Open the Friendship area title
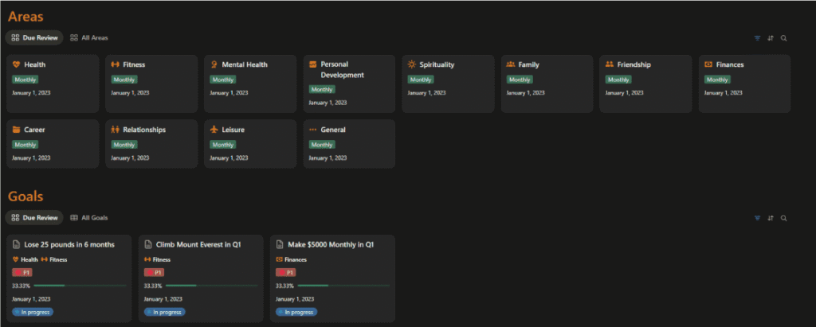This screenshot has width=816, height=327. [634, 64]
